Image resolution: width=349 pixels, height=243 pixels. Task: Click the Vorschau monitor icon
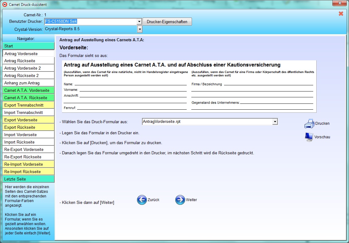(309, 137)
